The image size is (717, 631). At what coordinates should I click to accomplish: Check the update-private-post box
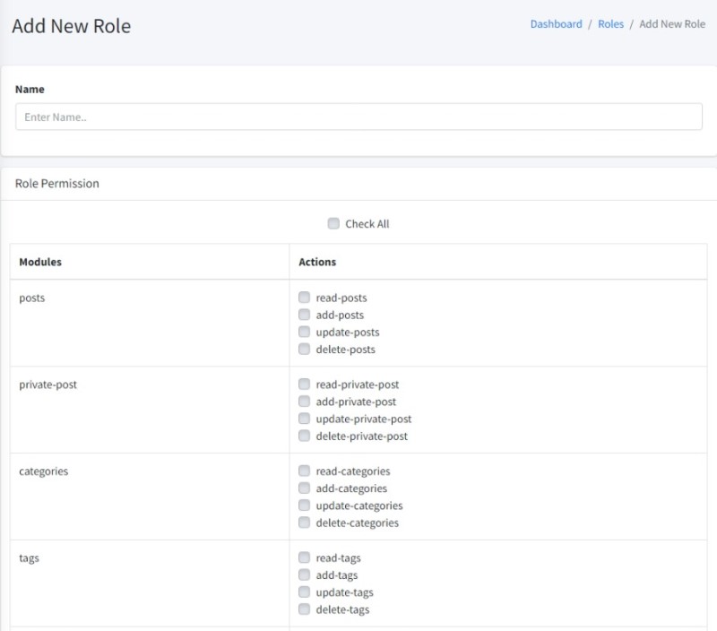305,419
